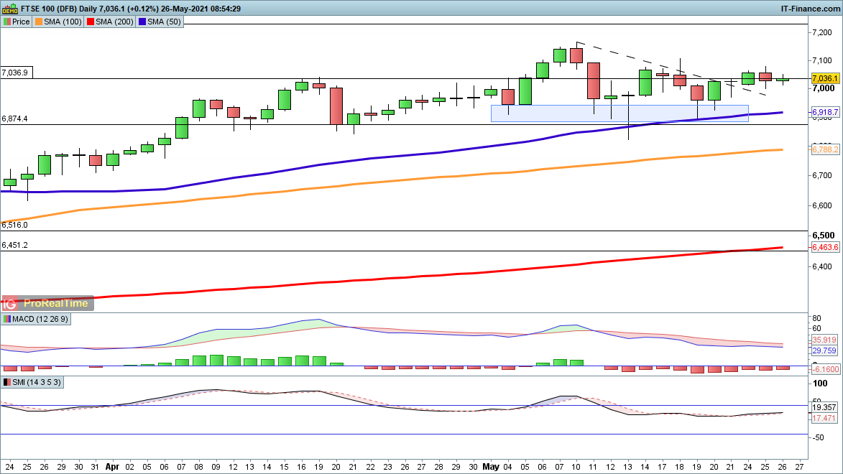Click the green-red Price legend icon
This screenshot has width=843, height=474.
pyautogui.click(x=6, y=22)
